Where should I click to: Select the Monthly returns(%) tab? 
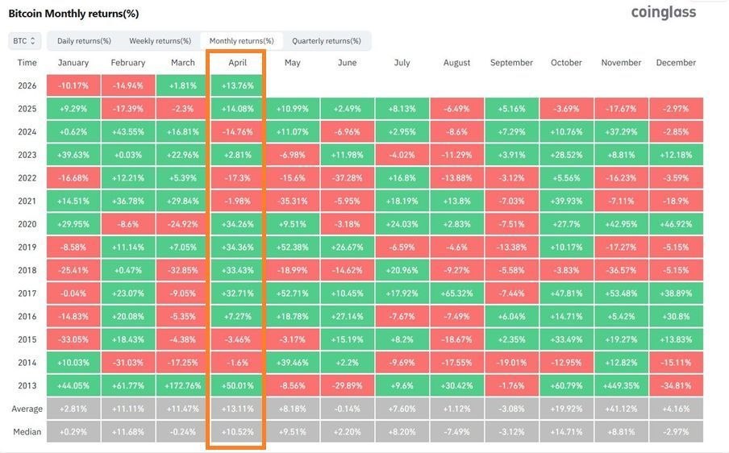(x=240, y=40)
